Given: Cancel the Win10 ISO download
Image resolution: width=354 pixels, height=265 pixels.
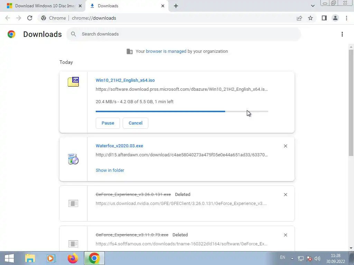Looking at the screenshot, I should [136, 123].
